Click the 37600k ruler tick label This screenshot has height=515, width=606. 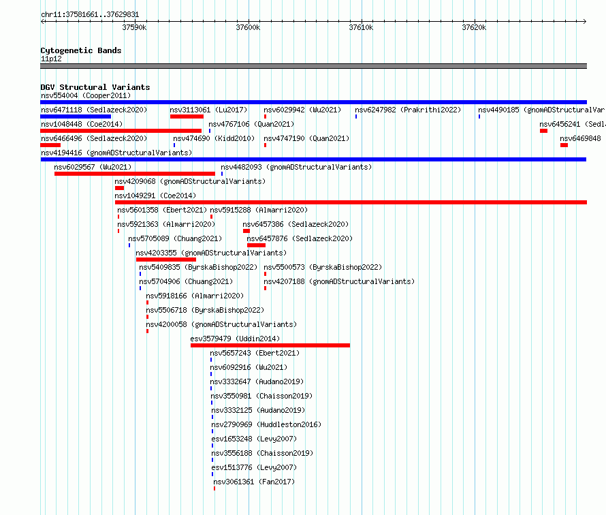[248, 28]
